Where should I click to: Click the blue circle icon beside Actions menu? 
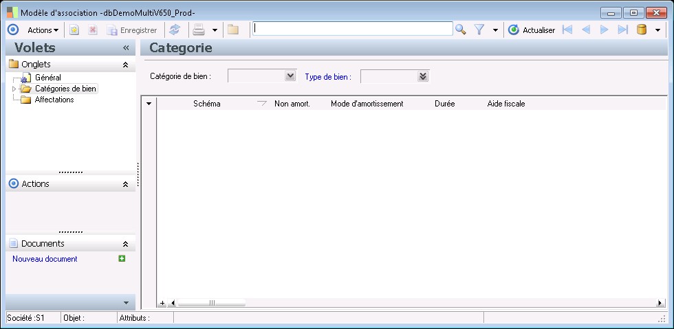point(13,30)
